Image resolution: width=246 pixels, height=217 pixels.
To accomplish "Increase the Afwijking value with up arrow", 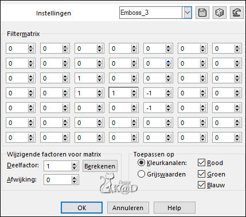I will tap(75, 178).
